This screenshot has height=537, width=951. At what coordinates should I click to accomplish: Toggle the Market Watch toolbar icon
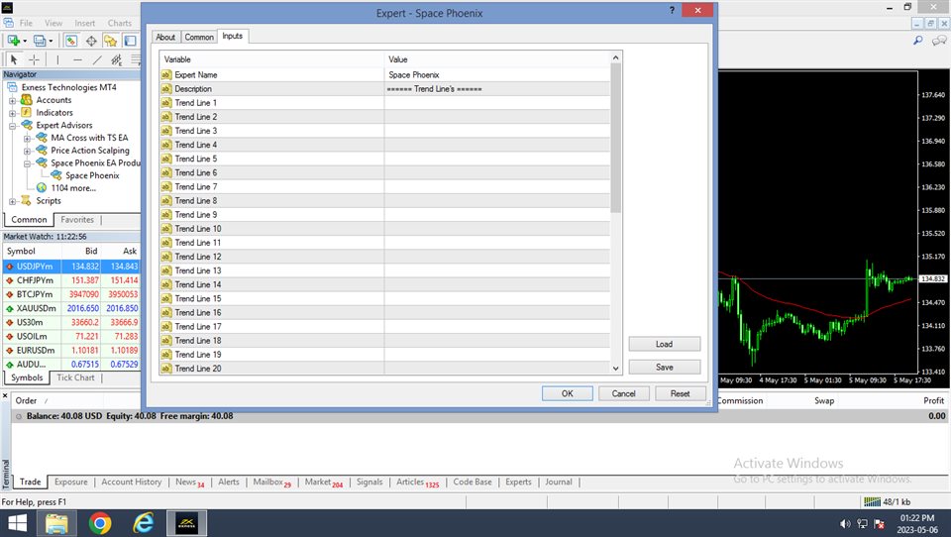pyautogui.click(x=71, y=41)
